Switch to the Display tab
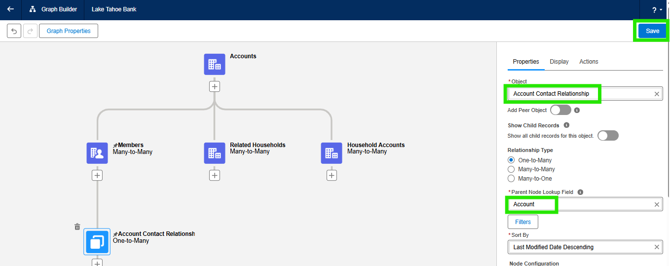Screen dimensions: 670x266 [x=559, y=62]
